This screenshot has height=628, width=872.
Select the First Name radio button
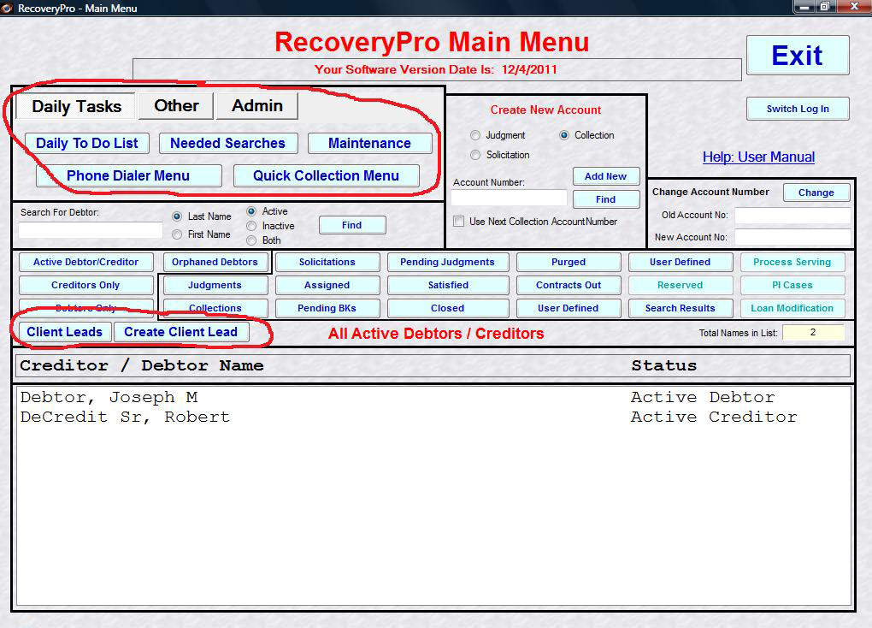177,234
